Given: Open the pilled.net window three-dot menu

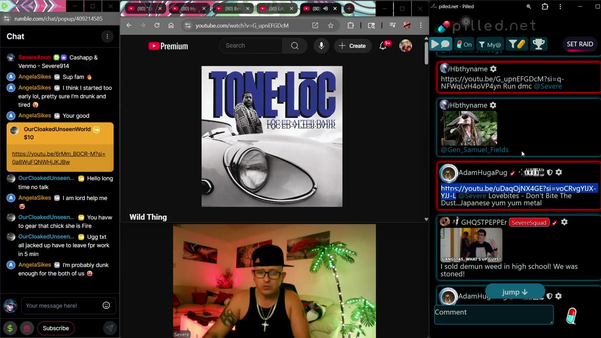Looking at the screenshot, I should coord(560,7).
